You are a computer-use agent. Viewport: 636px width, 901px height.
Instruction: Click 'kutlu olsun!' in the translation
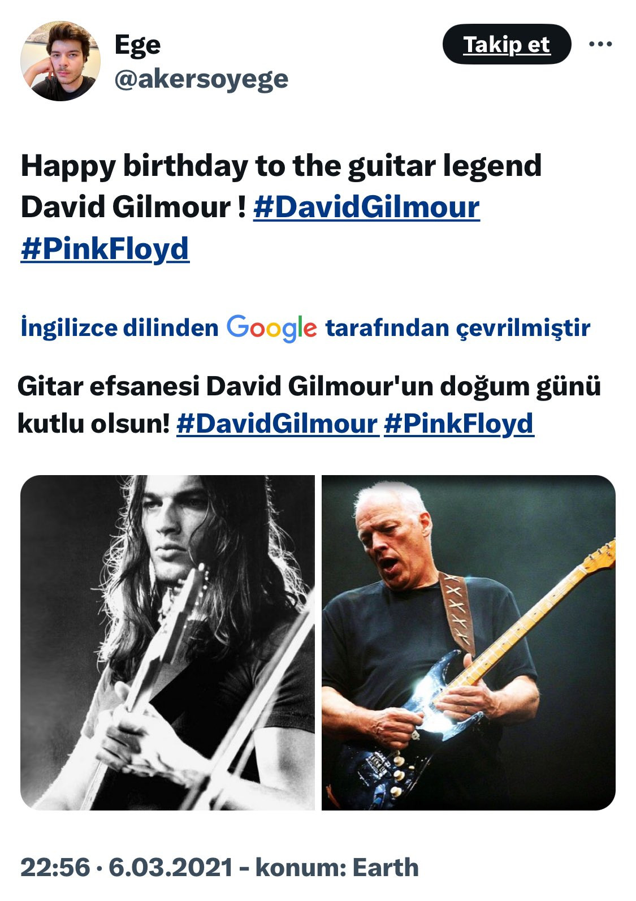(x=94, y=424)
